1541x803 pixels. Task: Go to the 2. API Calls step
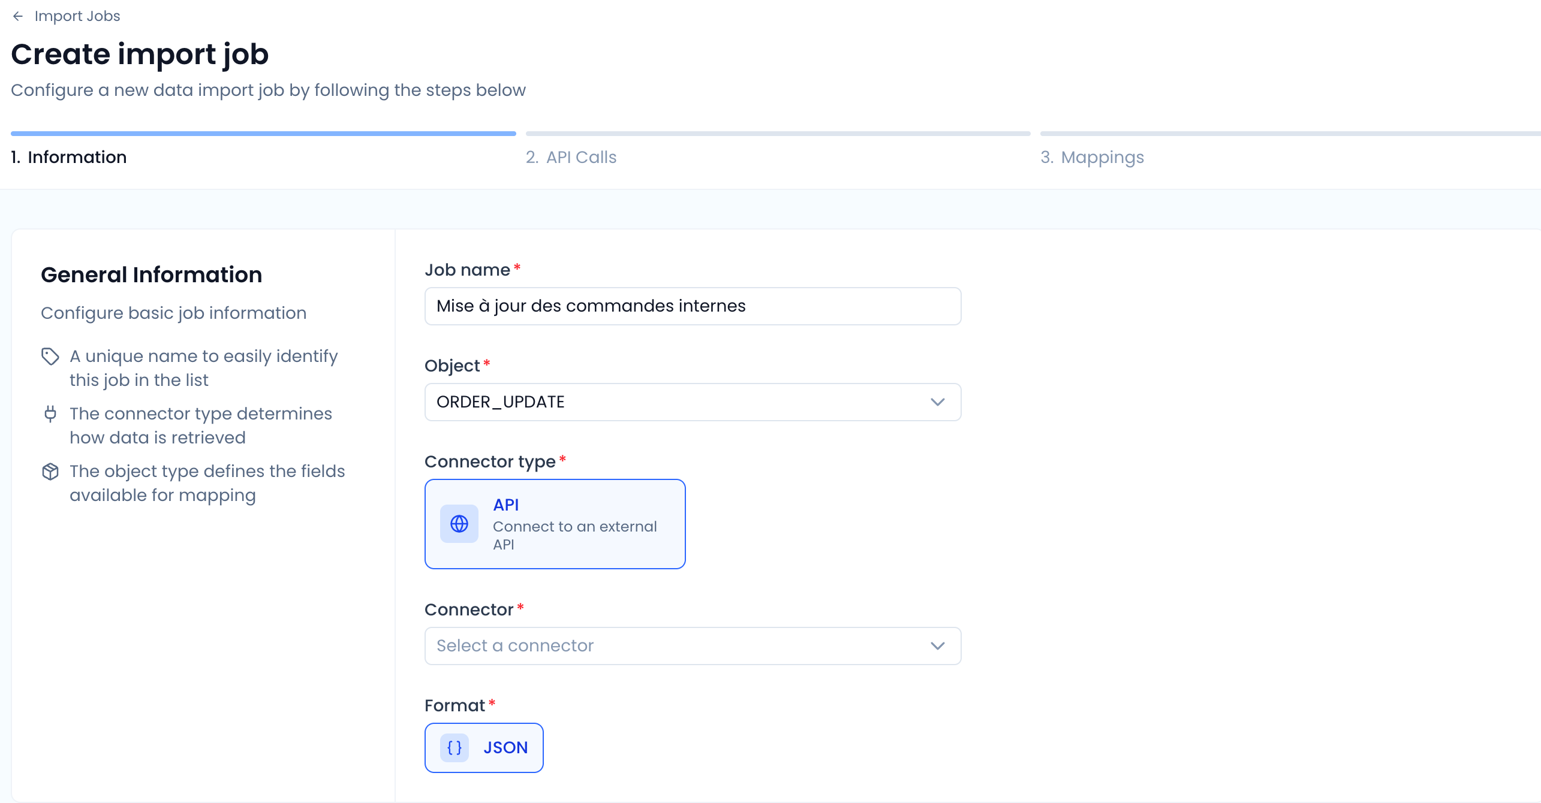(x=571, y=157)
